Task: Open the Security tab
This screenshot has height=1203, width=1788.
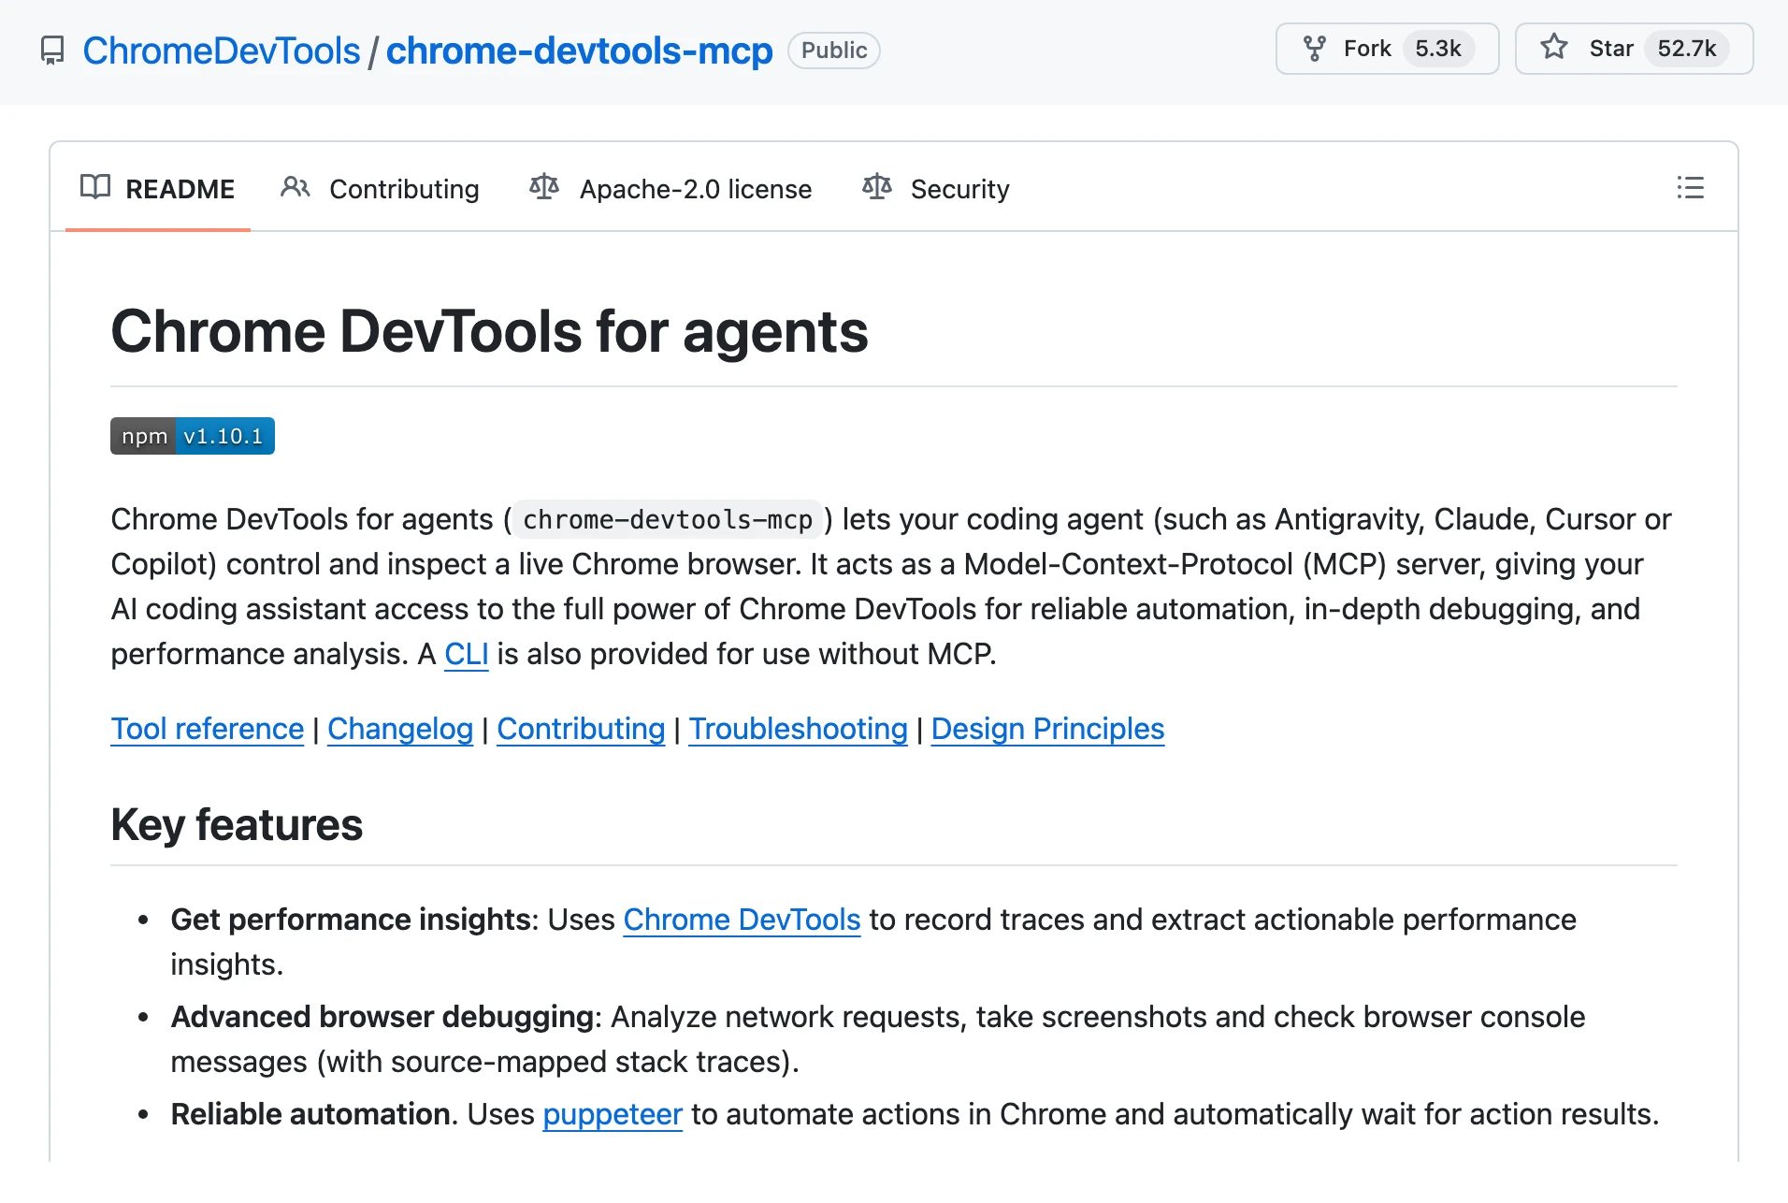Action: pyautogui.click(x=936, y=188)
